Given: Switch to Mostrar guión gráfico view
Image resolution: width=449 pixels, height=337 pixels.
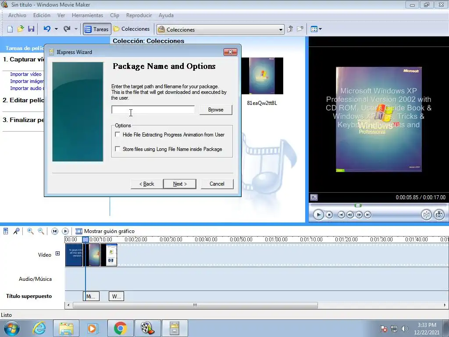Looking at the screenshot, I should (105, 231).
